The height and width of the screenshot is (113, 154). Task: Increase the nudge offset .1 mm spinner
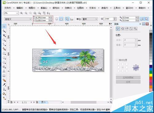115,18
